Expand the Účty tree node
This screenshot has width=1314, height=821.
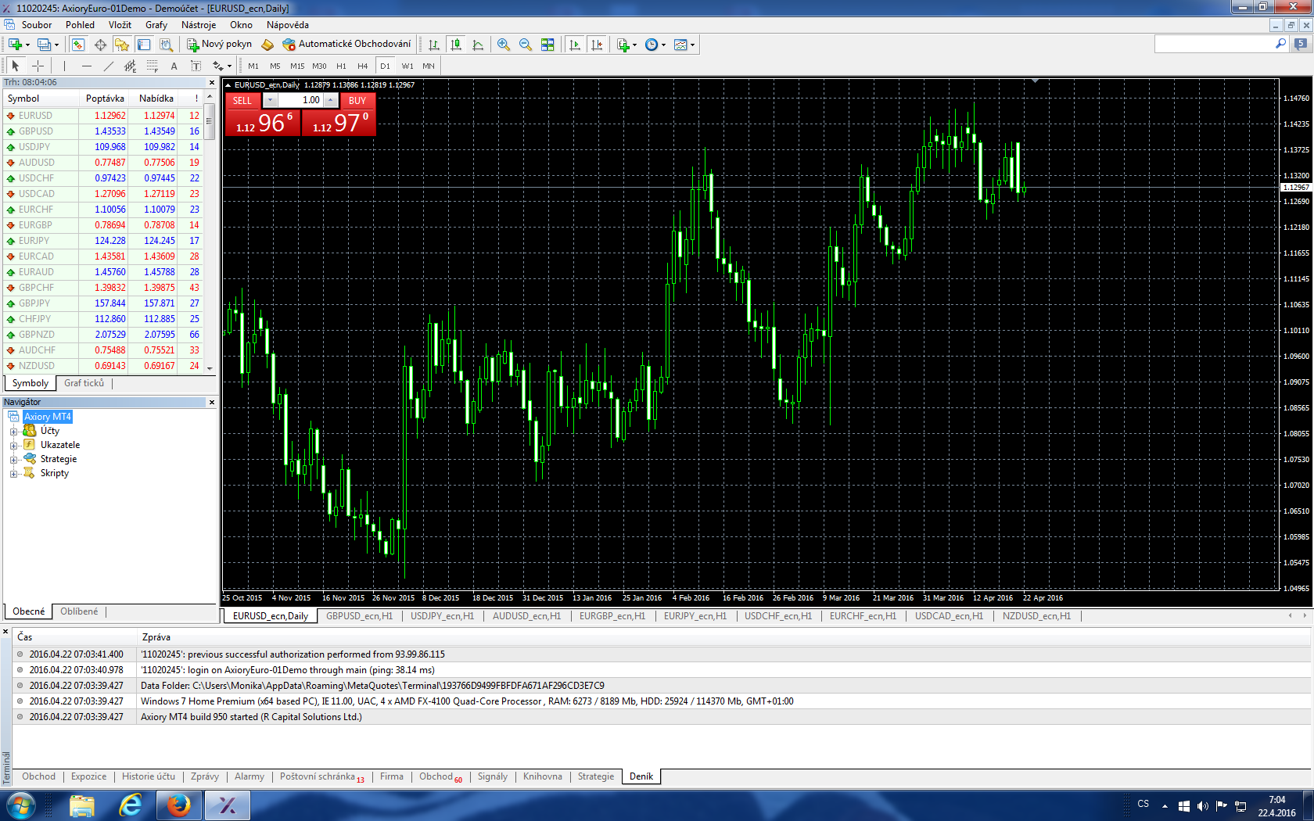point(13,432)
